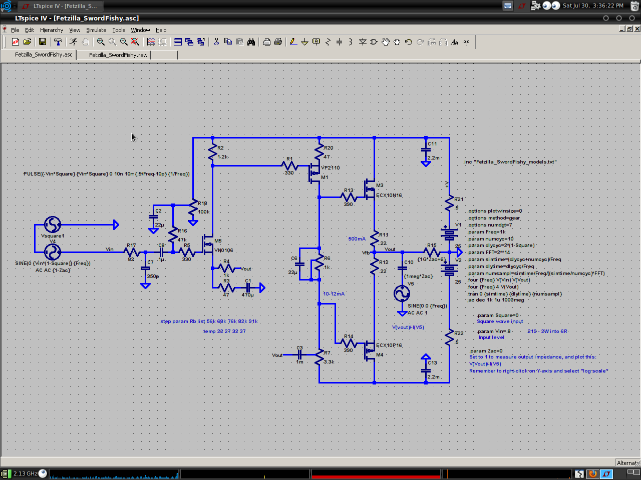Click the '.inc Fetzilla_SwordFishy_models.txt' directive
This screenshot has height=480, width=641.
pyautogui.click(x=510, y=162)
